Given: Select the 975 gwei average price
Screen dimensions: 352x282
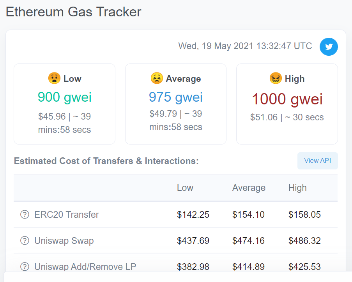Looking at the screenshot, I should (x=175, y=97).
